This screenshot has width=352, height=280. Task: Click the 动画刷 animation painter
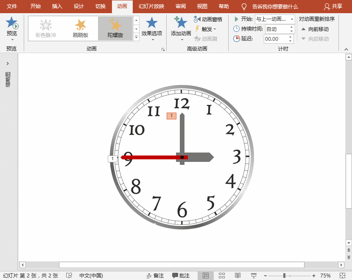205,39
